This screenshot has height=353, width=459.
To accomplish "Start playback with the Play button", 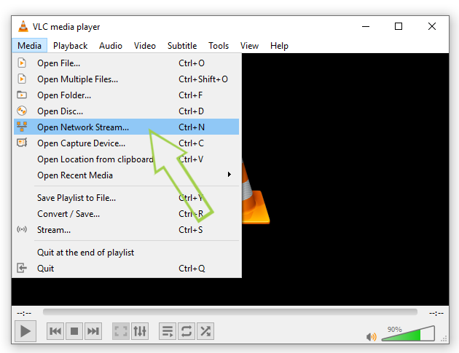I will tap(25, 331).
